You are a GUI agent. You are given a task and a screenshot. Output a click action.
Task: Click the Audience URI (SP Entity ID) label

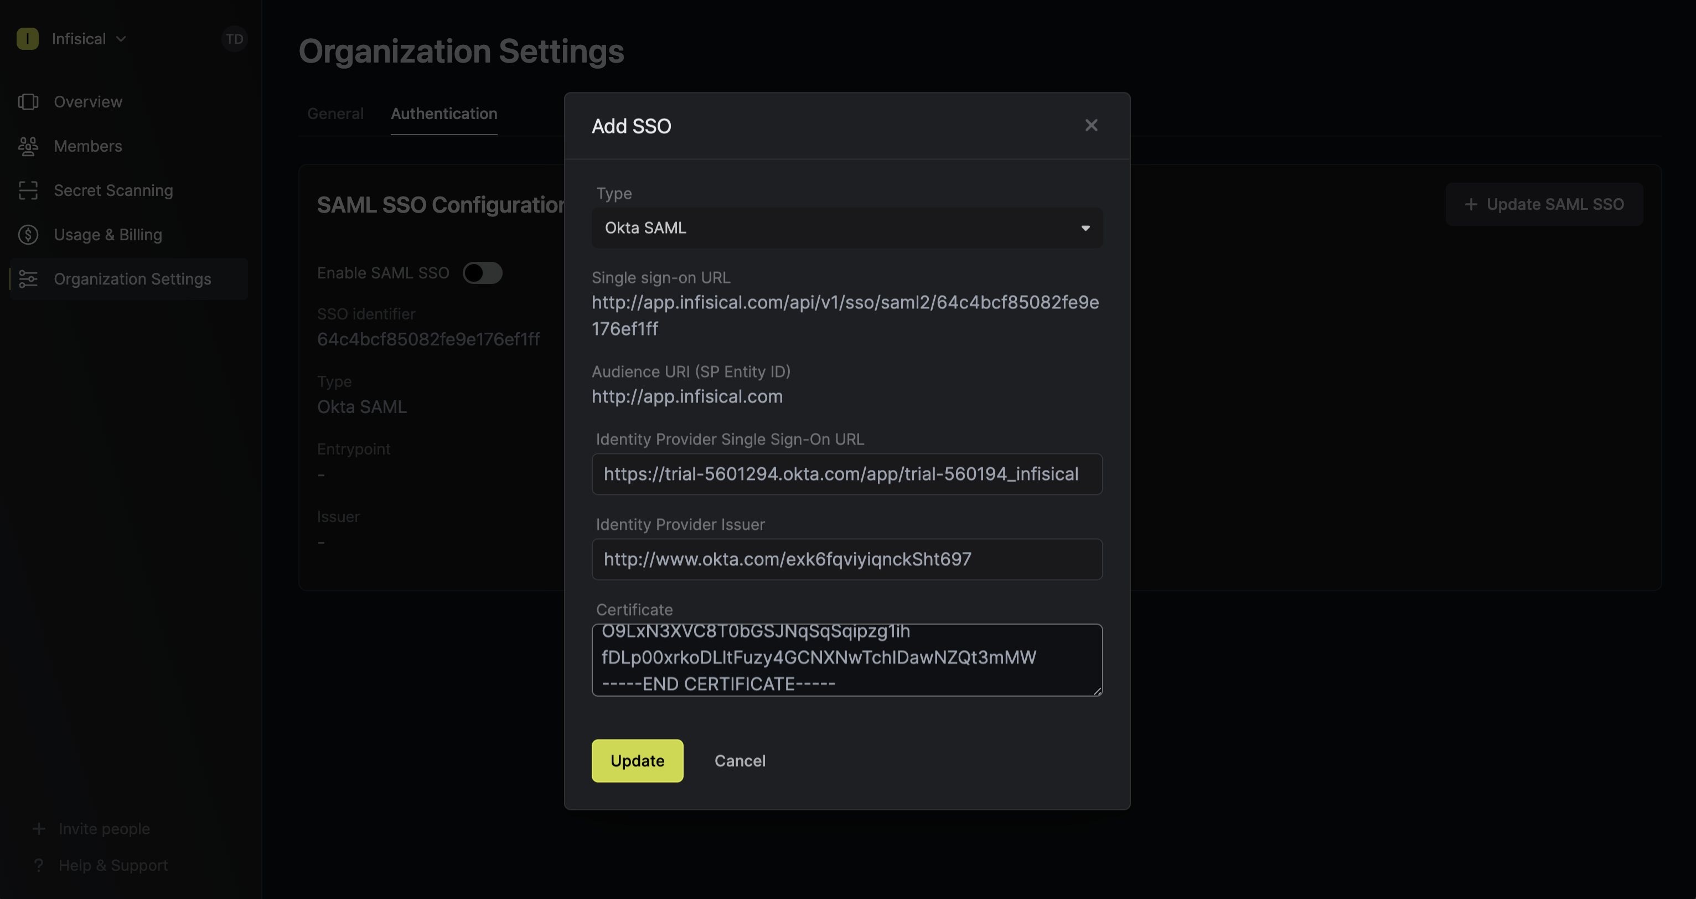click(691, 371)
